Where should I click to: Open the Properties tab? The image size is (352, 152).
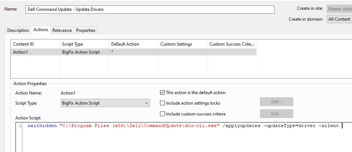(85, 30)
